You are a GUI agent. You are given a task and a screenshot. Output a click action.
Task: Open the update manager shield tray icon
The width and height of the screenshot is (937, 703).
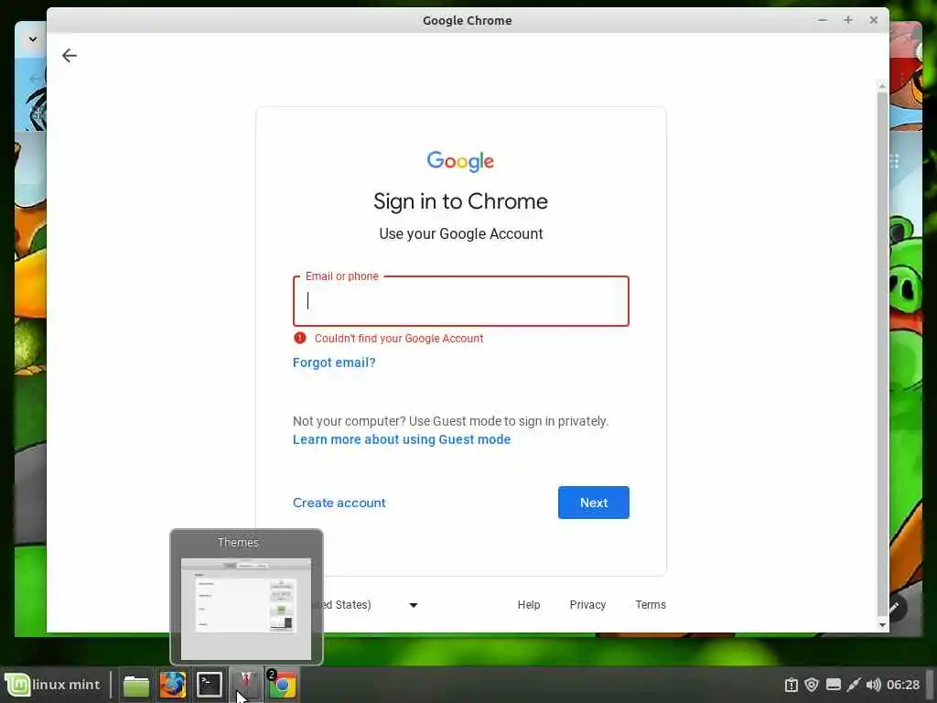coord(811,685)
